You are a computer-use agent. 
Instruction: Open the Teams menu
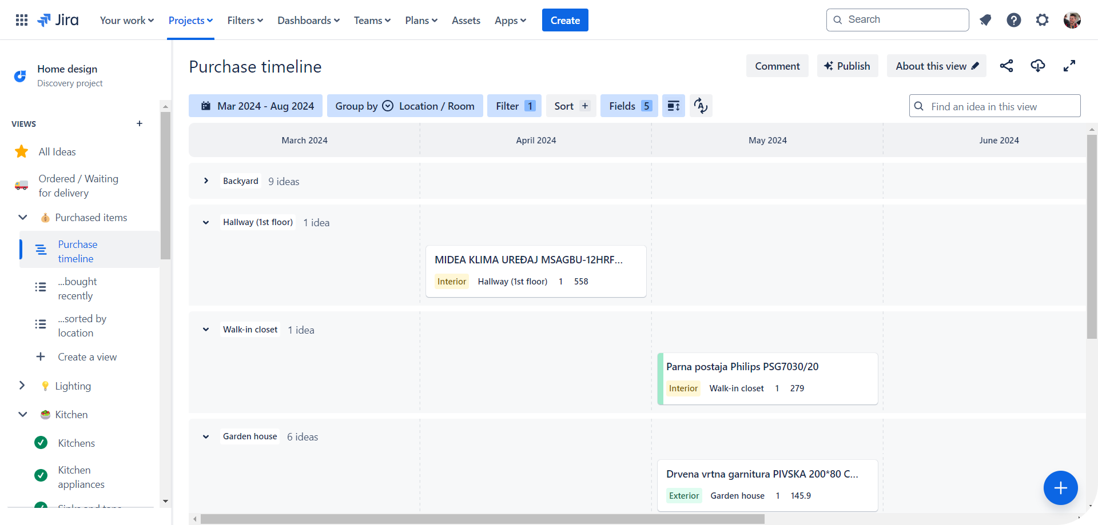[372, 20]
